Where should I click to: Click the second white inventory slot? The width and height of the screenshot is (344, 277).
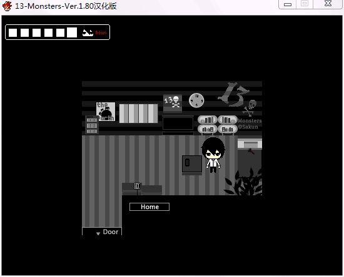tap(24, 32)
